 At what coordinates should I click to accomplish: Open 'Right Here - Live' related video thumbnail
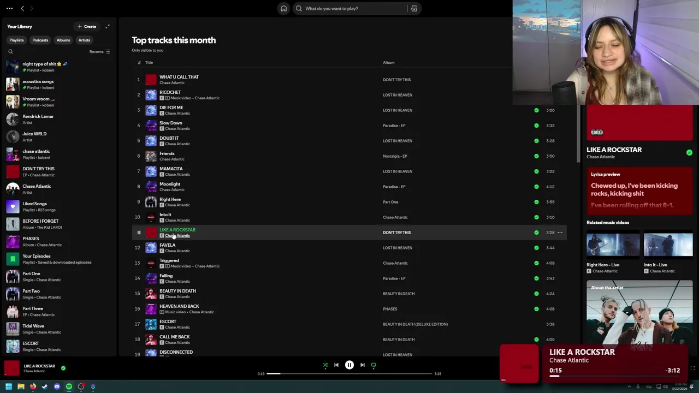pos(613,245)
